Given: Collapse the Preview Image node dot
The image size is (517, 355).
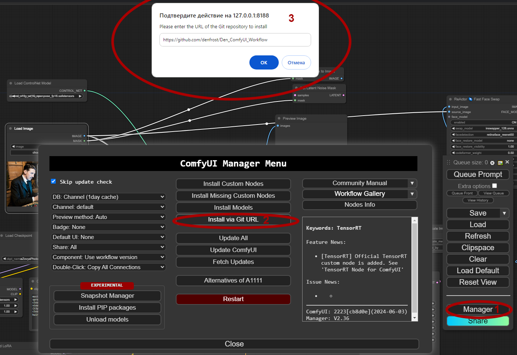Looking at the screenshot, I should click(x=279, y=119).
